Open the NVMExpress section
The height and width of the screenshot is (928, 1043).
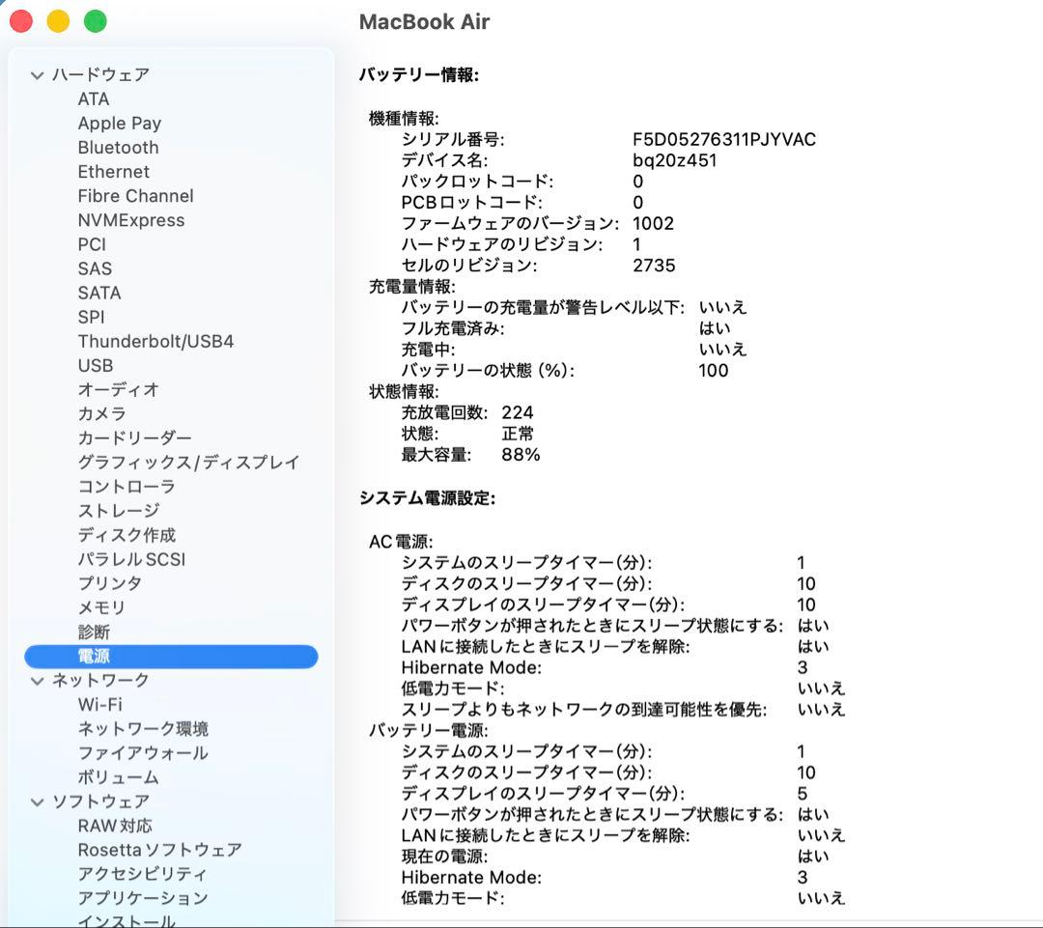(130, 219)
